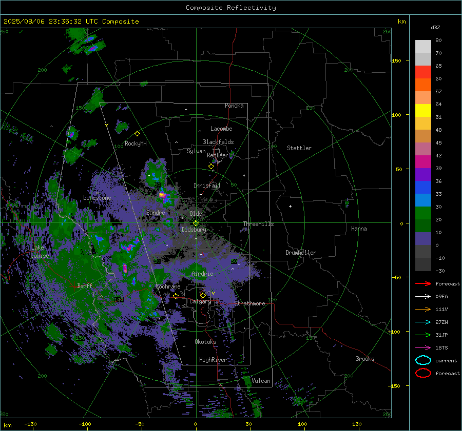The image size is (462, 431).
Task: Click the purple swatch between 39 and 36 dBZ
Action: [x=423, y=175]
